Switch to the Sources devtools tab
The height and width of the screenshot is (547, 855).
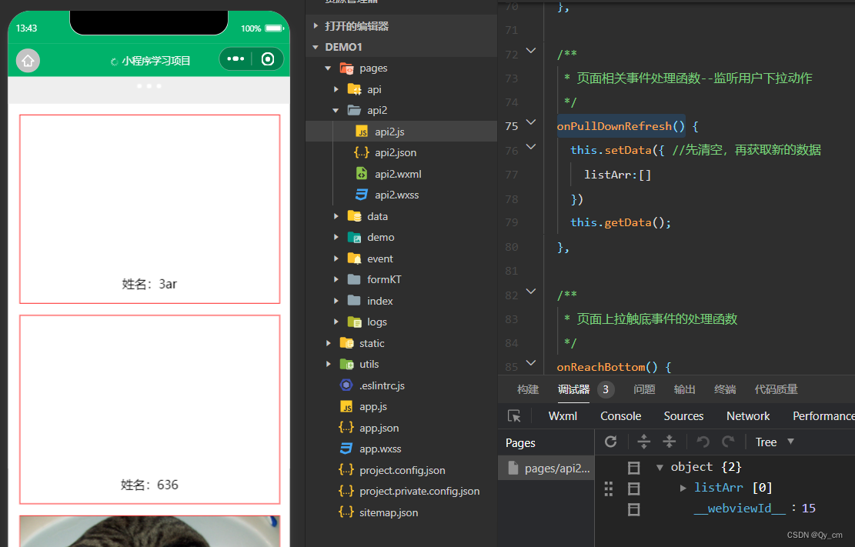tap(683, 416)
